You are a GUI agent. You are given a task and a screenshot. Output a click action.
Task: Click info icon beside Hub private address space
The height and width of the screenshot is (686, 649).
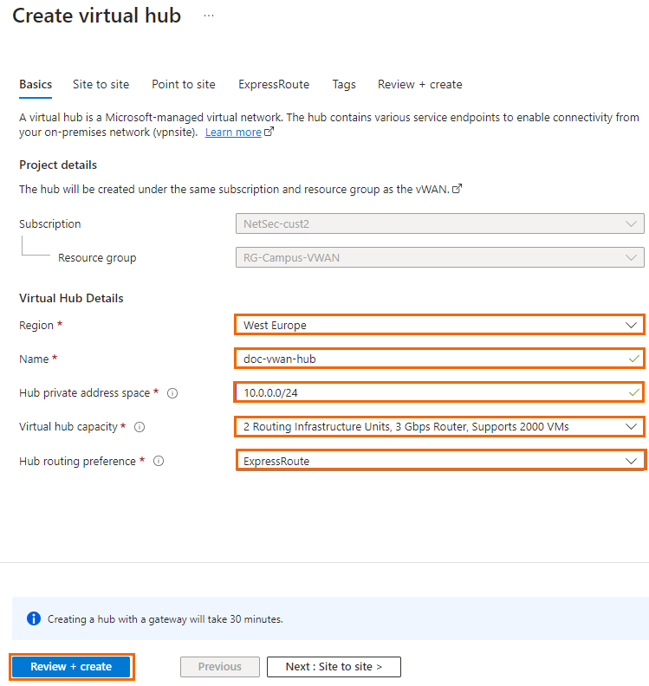tap(172, 393)
